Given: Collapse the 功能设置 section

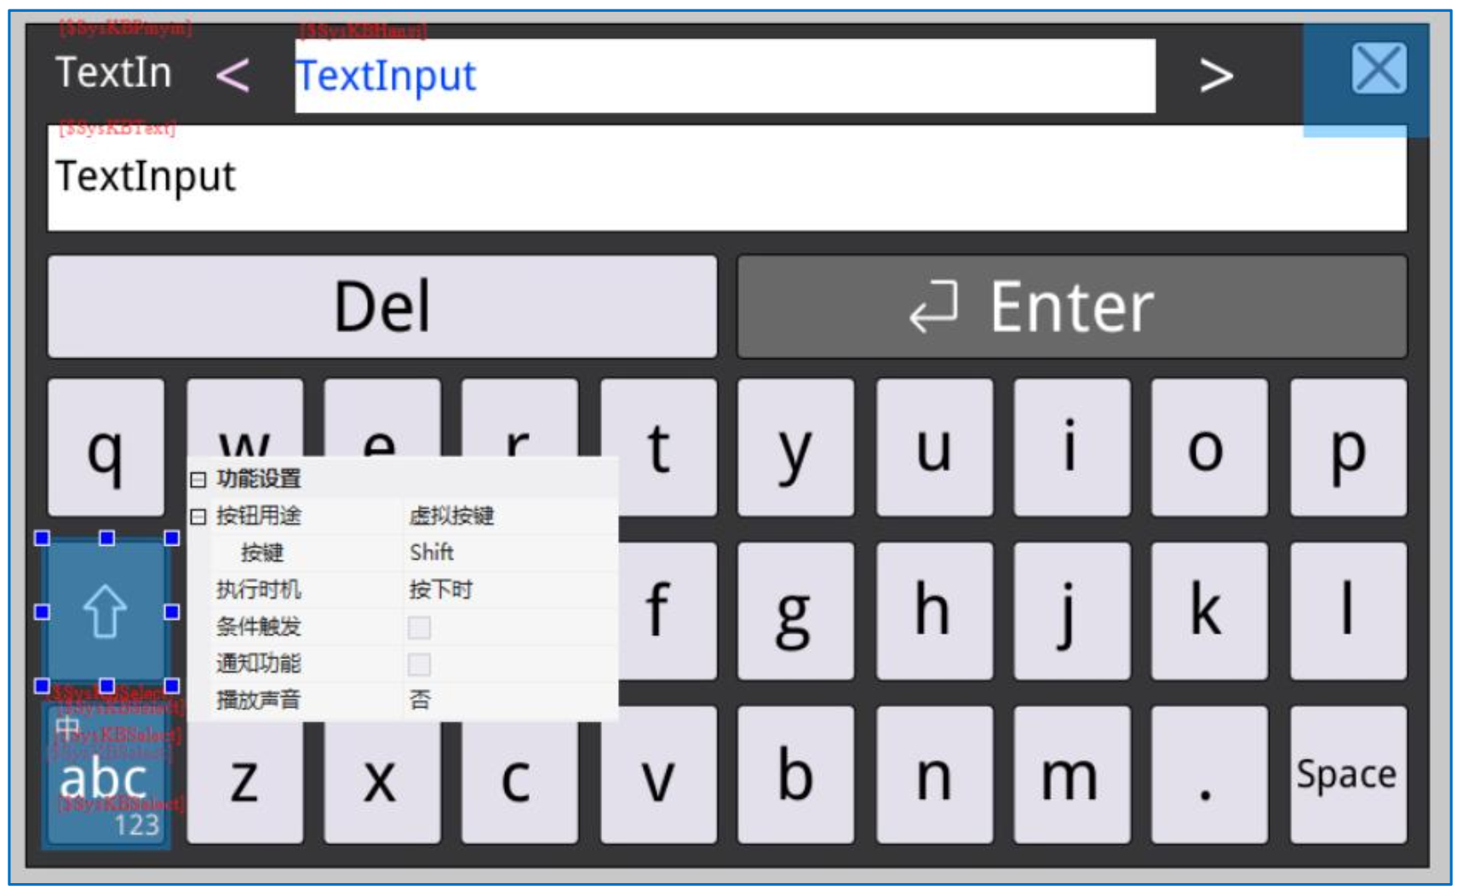Looking at the screenshot, I should 198,479.
